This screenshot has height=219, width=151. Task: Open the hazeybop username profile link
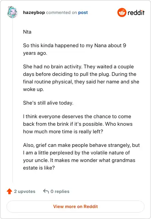click(34, 12)
